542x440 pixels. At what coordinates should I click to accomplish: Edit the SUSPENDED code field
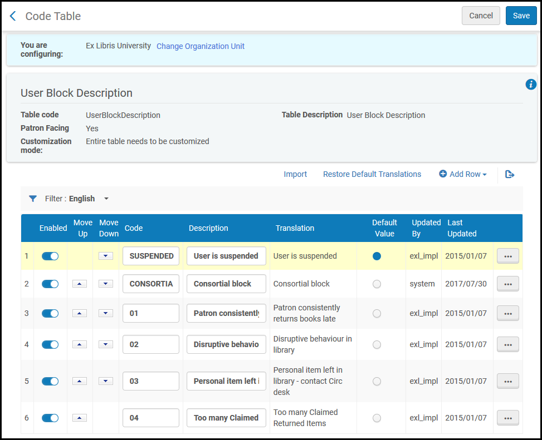[x=151, y=256]
